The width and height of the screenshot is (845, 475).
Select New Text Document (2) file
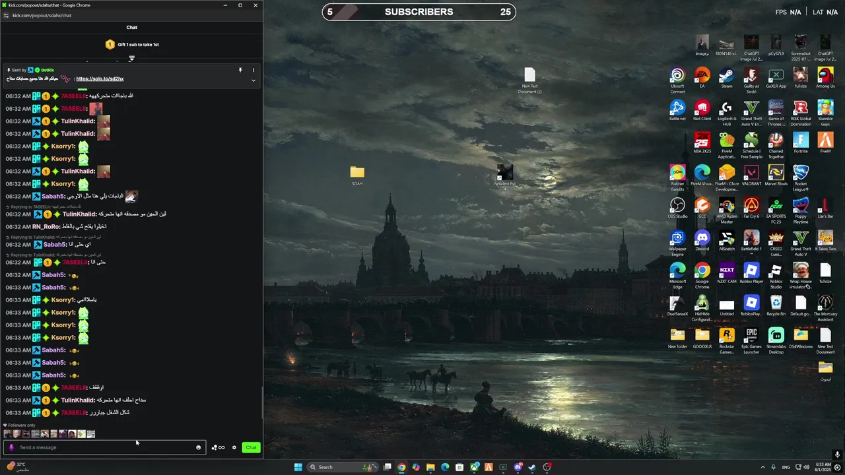click(529, 80)
